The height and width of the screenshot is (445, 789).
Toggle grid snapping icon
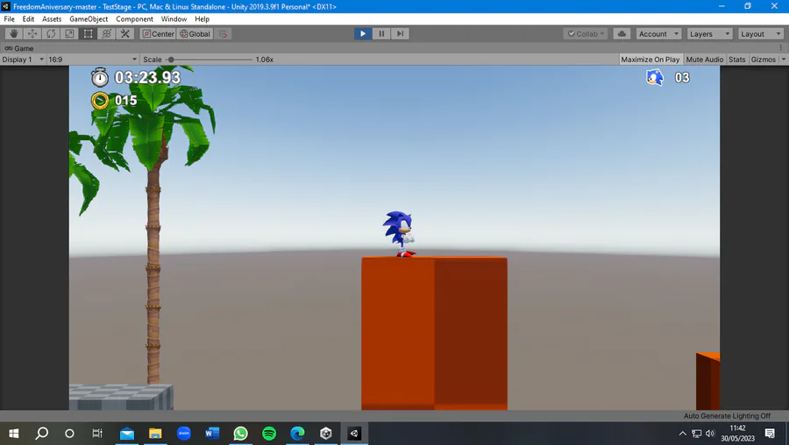[x=223, y=33]
